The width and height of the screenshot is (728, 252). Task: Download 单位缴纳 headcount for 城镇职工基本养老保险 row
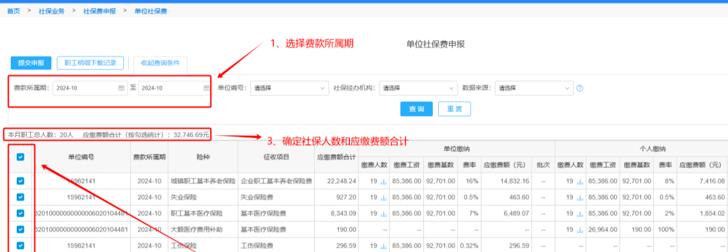pyautogui.click(x=384, y=181)
